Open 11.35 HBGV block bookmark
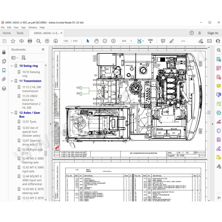This screenshot has height=222, width=222. pos(31,102)
